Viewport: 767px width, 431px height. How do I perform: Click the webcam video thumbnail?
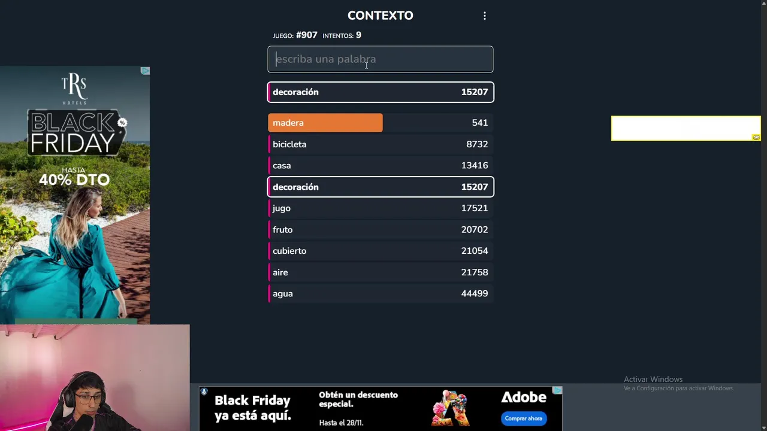coord(95,378)
